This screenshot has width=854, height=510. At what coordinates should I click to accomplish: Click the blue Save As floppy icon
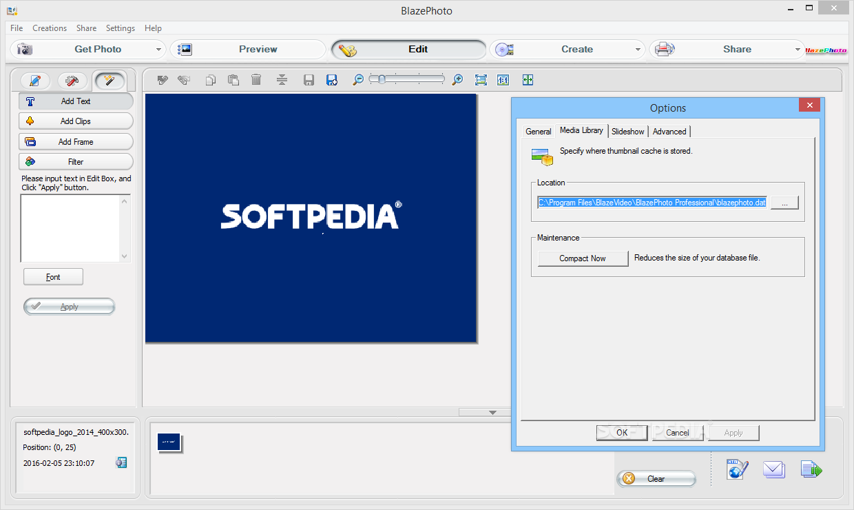[x=332, y=80]
